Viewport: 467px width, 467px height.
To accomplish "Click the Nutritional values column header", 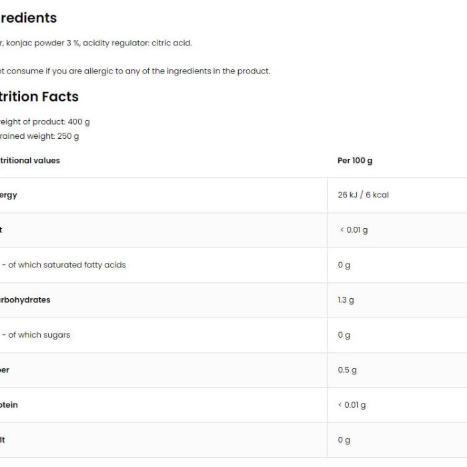I will [x=30, y=161].
